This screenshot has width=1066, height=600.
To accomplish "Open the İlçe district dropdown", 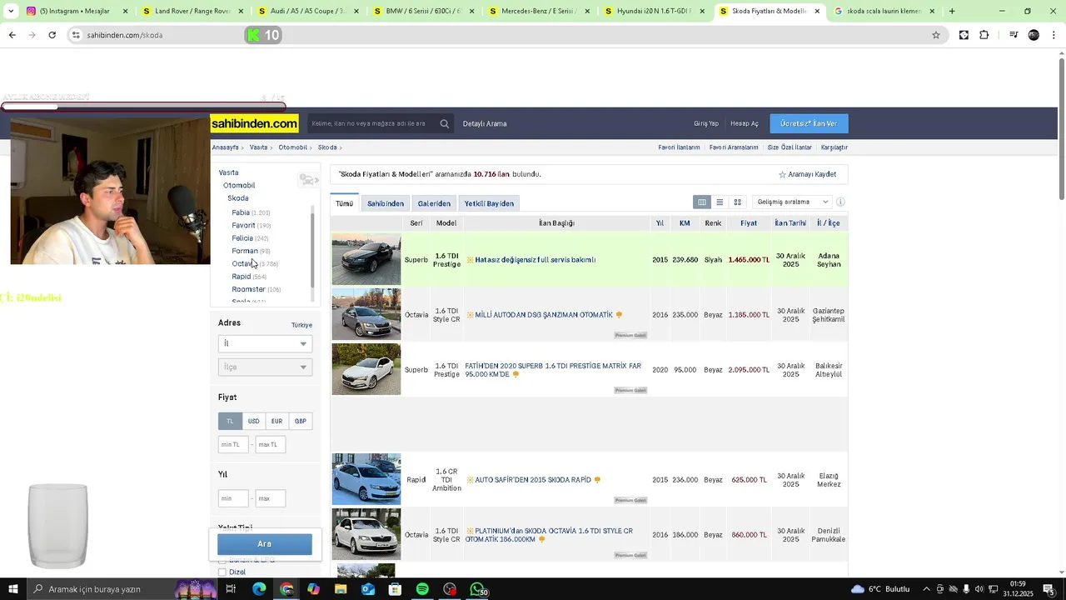I will (x=265, y=367).
